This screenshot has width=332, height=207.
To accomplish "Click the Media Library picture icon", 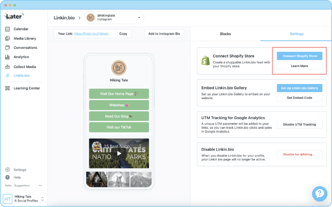I will pos(7,38).
